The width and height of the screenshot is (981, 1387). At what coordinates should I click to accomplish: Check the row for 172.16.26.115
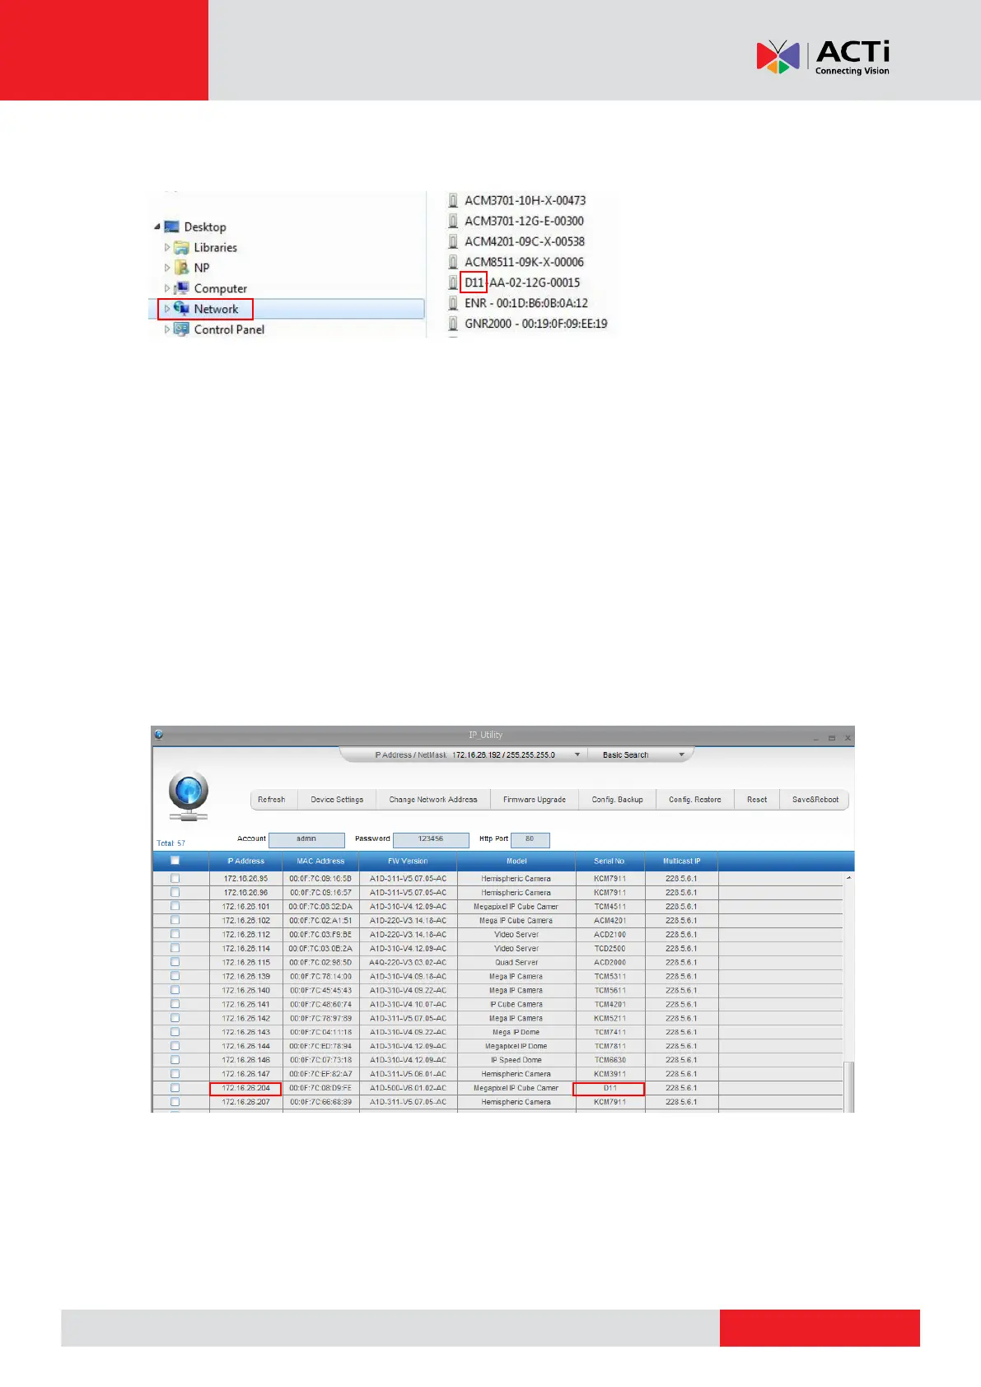pyautogui.click(x=175, y=962)
